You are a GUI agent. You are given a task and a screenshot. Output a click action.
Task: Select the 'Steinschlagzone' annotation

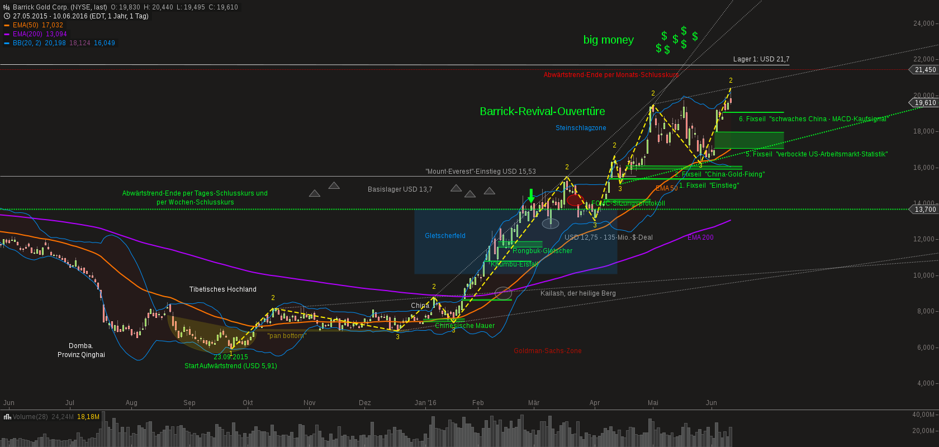coord(581,128)
